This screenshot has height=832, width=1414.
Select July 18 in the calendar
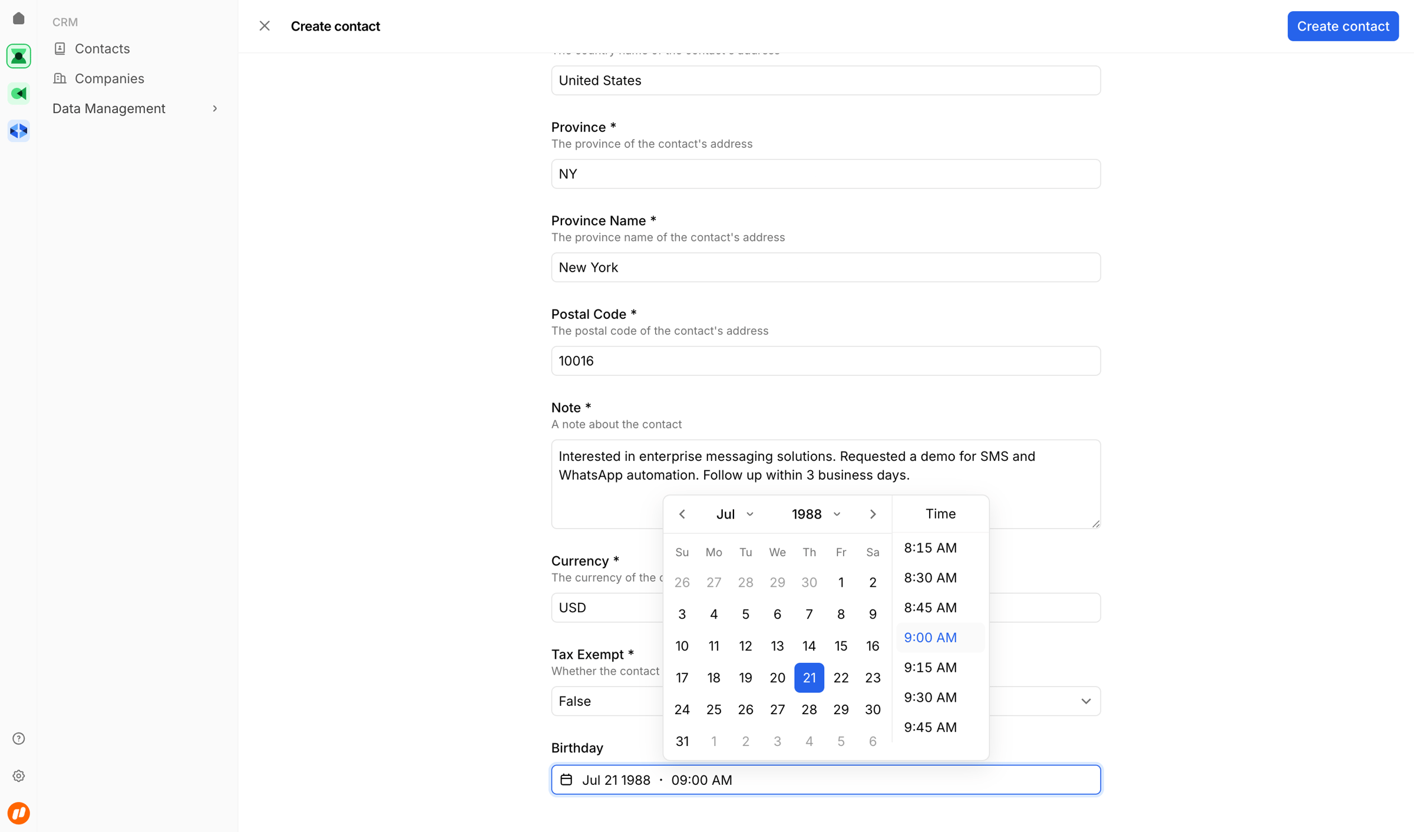point(714,678)
